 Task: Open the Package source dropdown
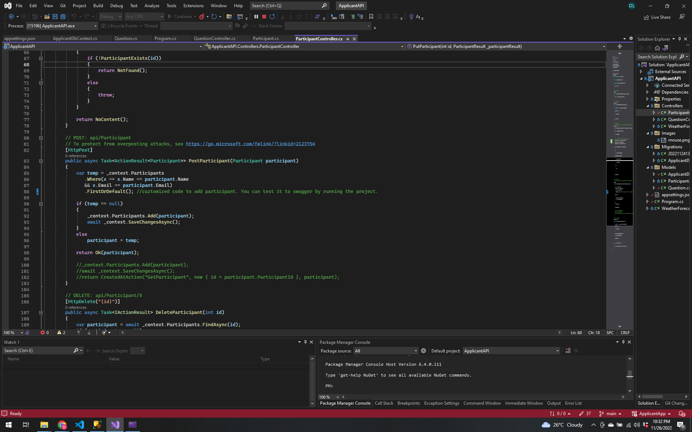click(416, 351)
